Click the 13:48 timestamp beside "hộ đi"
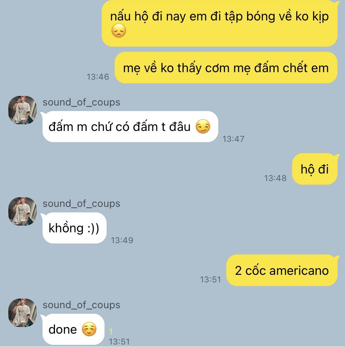345x347 pixels. tap(275, 178)
